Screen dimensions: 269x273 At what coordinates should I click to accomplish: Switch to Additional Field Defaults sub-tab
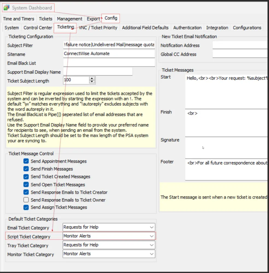145,28
